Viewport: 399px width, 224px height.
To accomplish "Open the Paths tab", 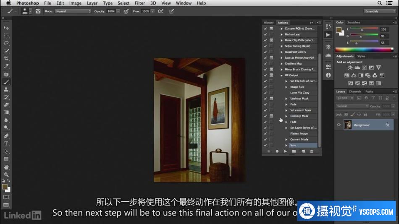I will point(369,91).
